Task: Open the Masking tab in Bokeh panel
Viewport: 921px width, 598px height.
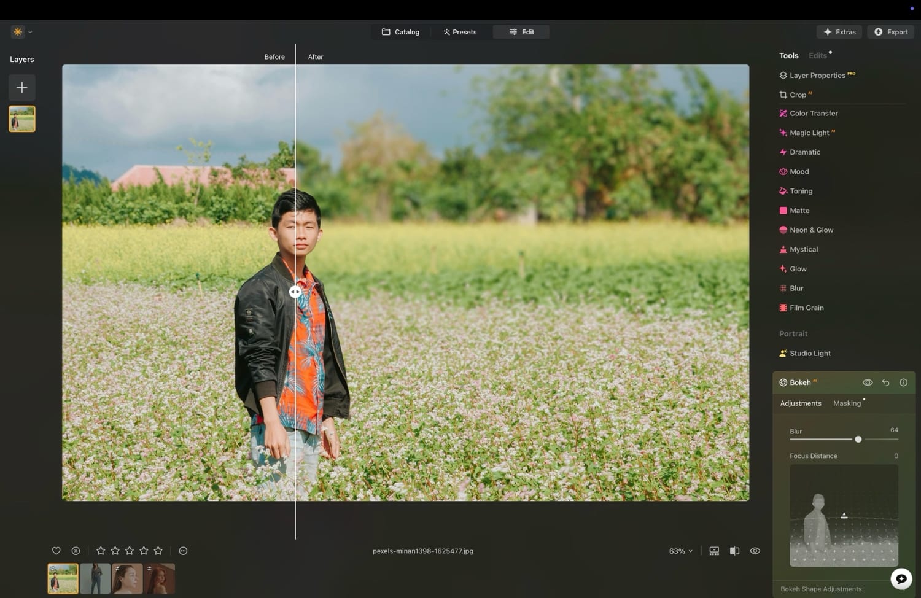Action: (x=847, y=403)
